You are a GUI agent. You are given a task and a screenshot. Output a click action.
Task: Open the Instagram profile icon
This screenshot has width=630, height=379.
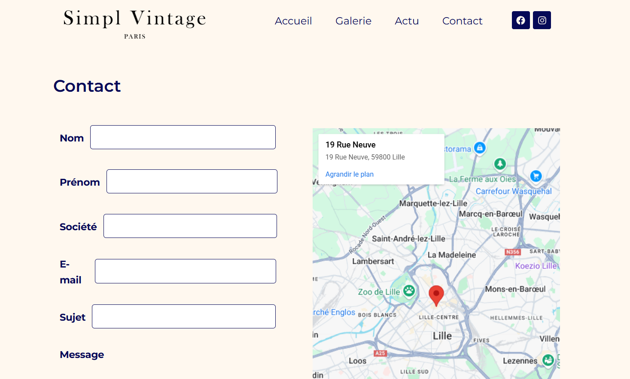point(542,20)
